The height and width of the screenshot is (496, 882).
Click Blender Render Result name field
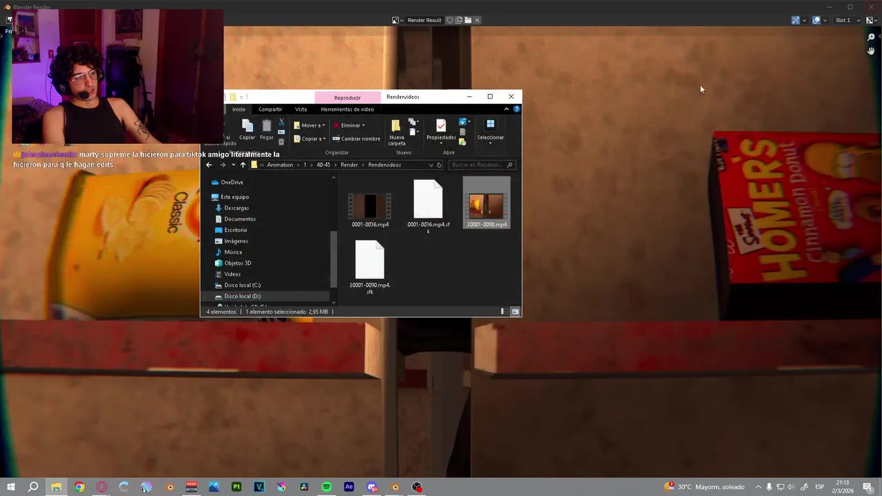[424, 20]
